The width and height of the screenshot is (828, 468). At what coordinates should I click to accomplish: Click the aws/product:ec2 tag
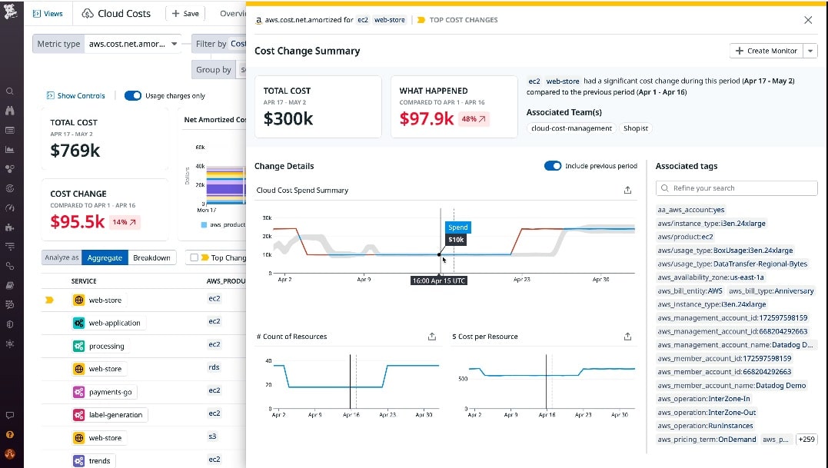pos(685,237)
